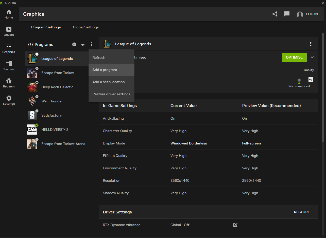Viewport: 326px width, 238px height.
Task: Click the Resolution setting label
Action: (x=112, y=180)
